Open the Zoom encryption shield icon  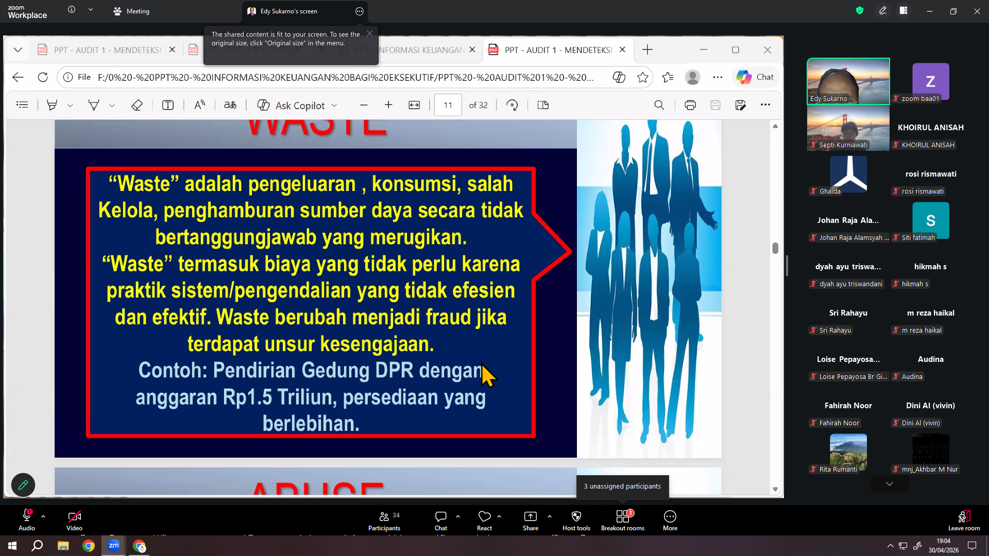click(x=859, y=10)
